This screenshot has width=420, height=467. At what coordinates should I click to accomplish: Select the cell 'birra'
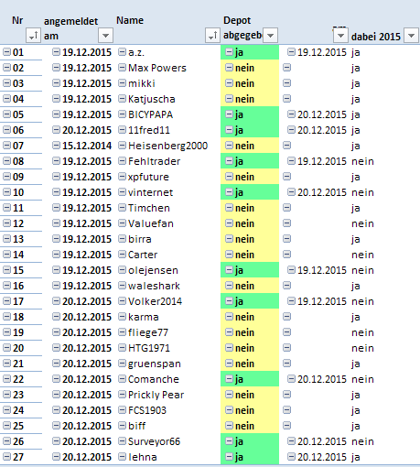pyautogui.click(x=140, y=239)
